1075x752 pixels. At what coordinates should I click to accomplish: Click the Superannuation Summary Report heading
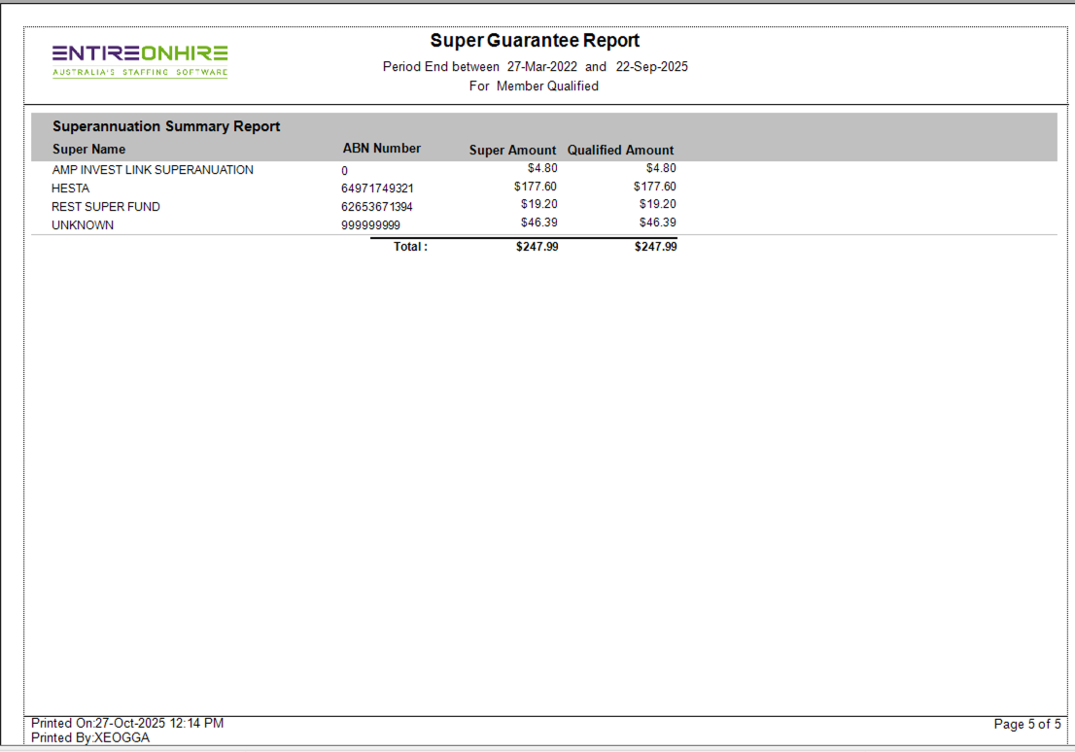click(x=166, y=126)
